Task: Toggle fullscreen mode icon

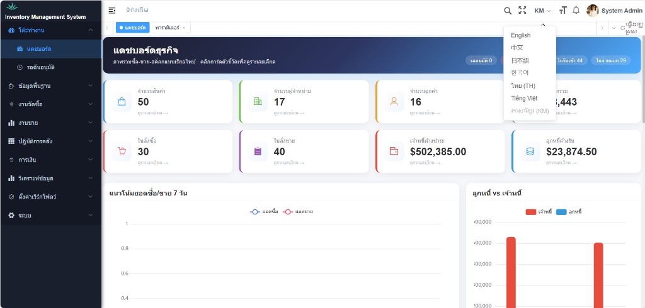Action: click(x=522, y=10)
